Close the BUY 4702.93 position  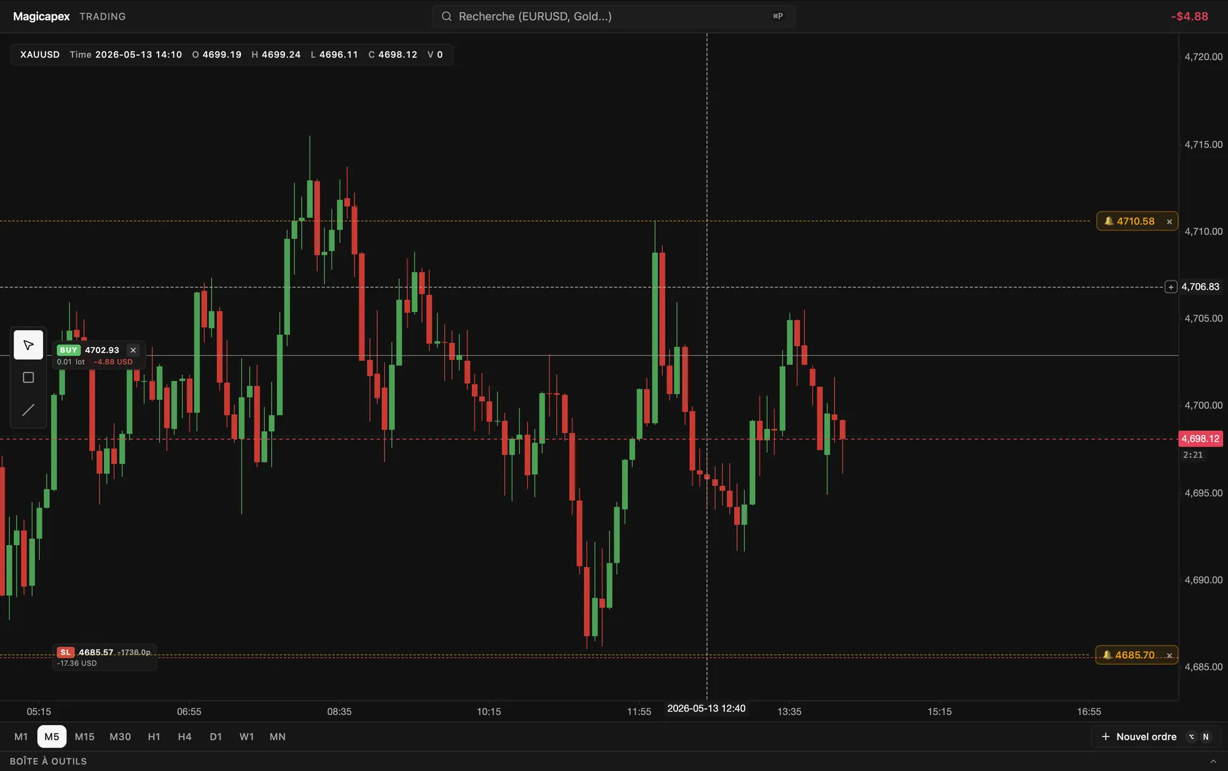tap(133, 350)
